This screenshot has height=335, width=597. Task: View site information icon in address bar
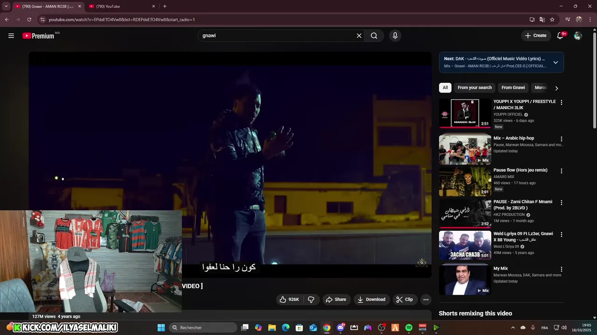pyautogui.click(x=42, y=20)
